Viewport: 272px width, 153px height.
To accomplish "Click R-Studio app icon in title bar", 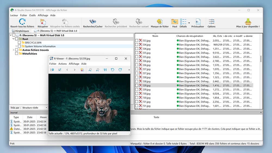I will tap(12, 10).
